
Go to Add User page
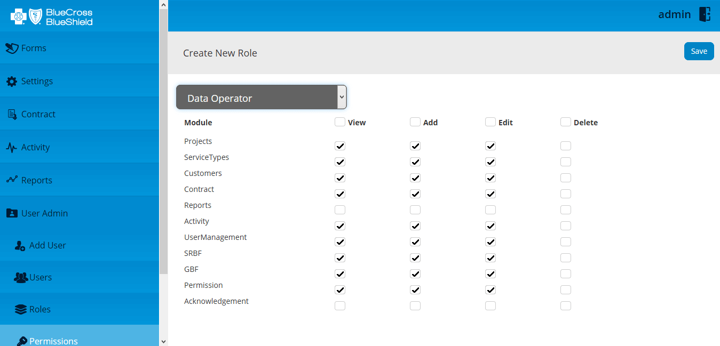point(80,245)
